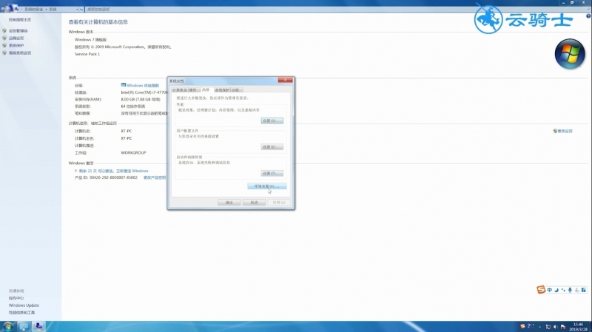
Task: Click Device Manager shield icon in sidebar
Action: coord(4,30)
